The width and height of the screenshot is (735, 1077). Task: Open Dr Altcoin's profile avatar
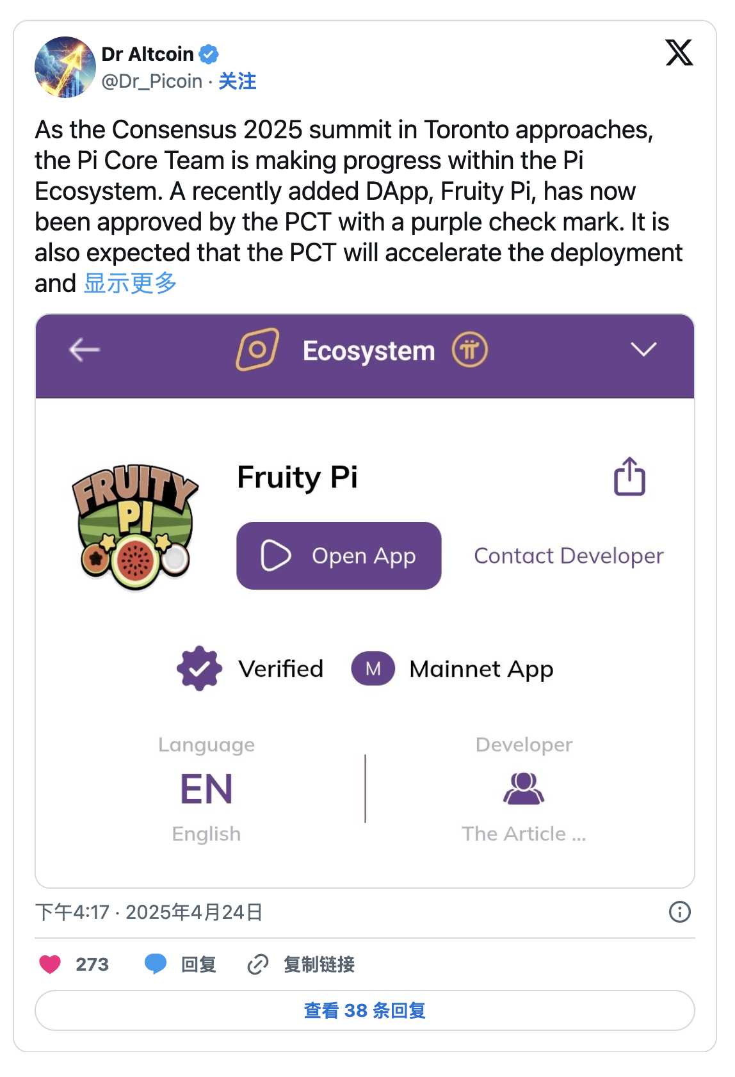point(65,67)
